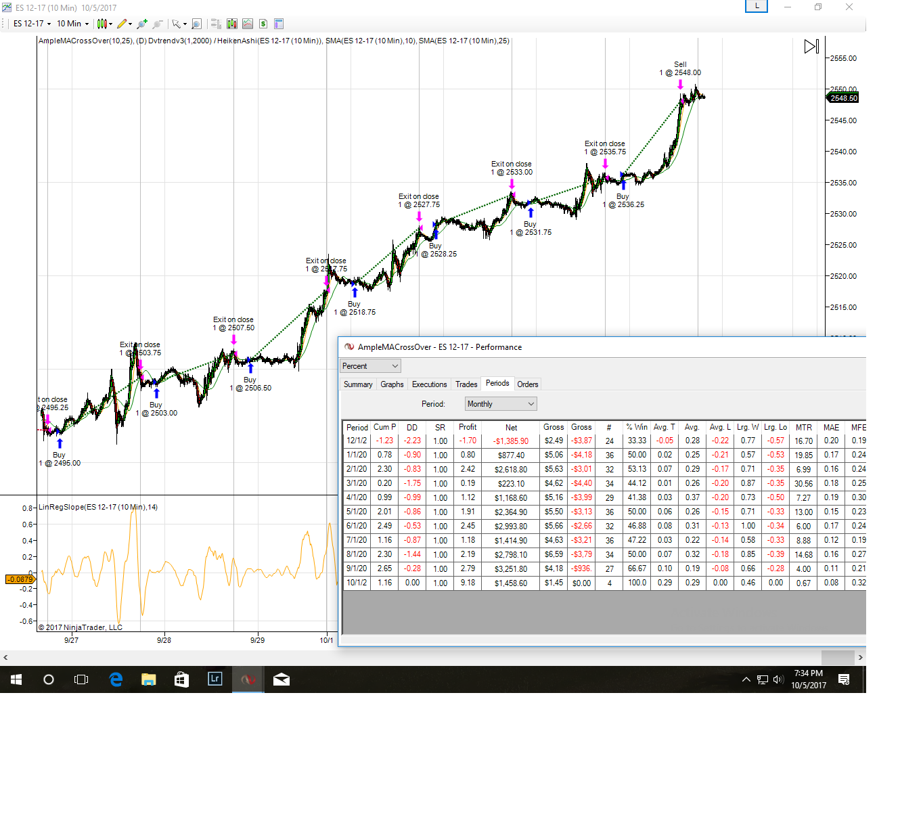Open the Windows Start menu
This screenshot has height=827, width=900.
click(16, 679)
